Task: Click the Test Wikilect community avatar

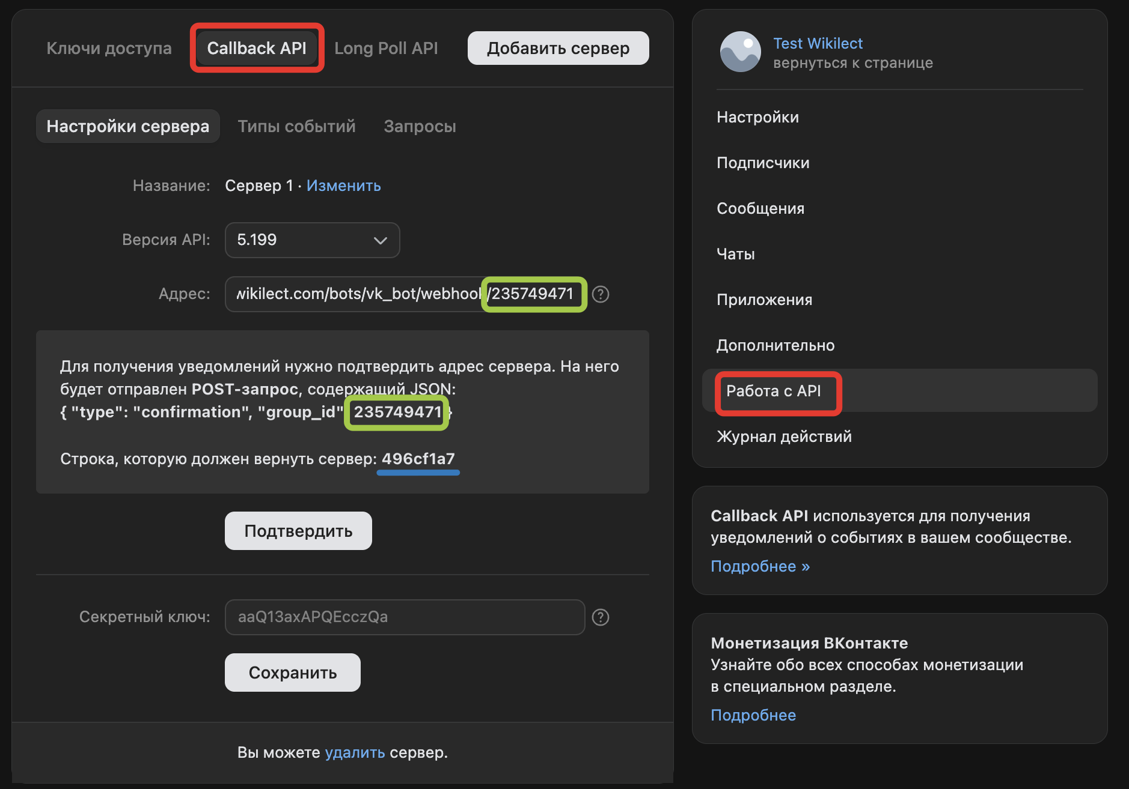Action: [741, 52]
